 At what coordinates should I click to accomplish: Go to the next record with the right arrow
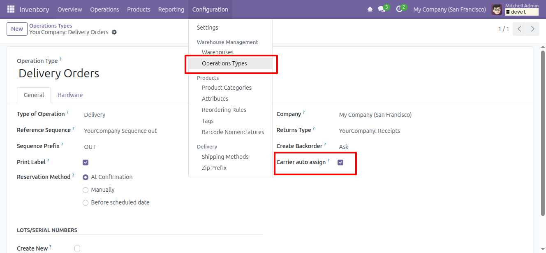click(x=532, y=29)
